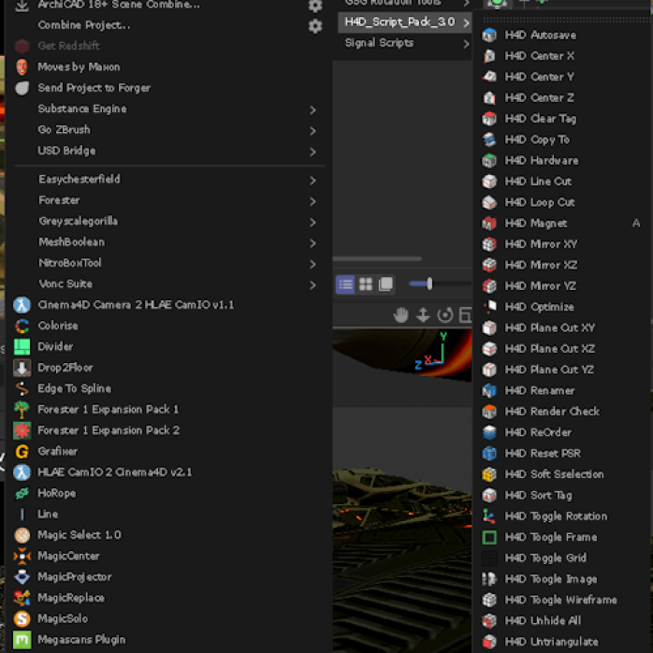Click the Grafixer G icon

coord(22,452)
